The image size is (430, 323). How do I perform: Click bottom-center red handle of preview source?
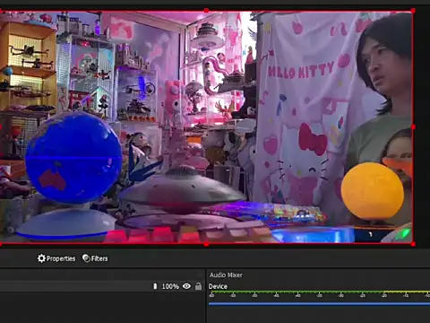[x=206, y=244]
